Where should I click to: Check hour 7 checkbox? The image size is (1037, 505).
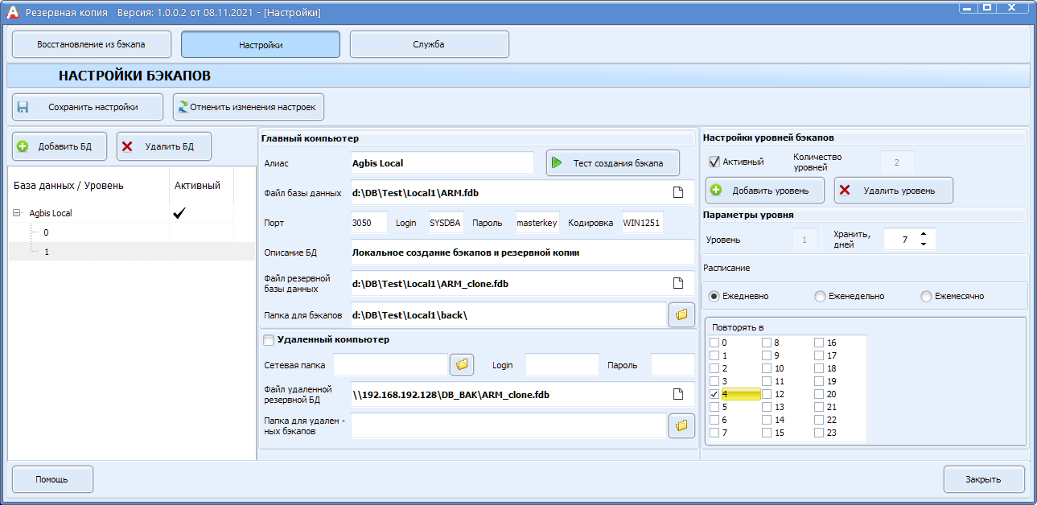coord(714,433)
